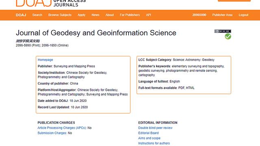Click the green DOAJ seal checkmark icon
260x146 pixels.
(x=228, y=36)
